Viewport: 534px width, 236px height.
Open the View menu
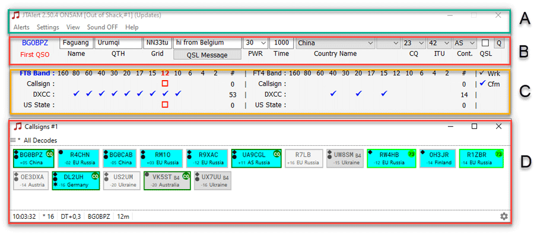(x=73, y=27)
